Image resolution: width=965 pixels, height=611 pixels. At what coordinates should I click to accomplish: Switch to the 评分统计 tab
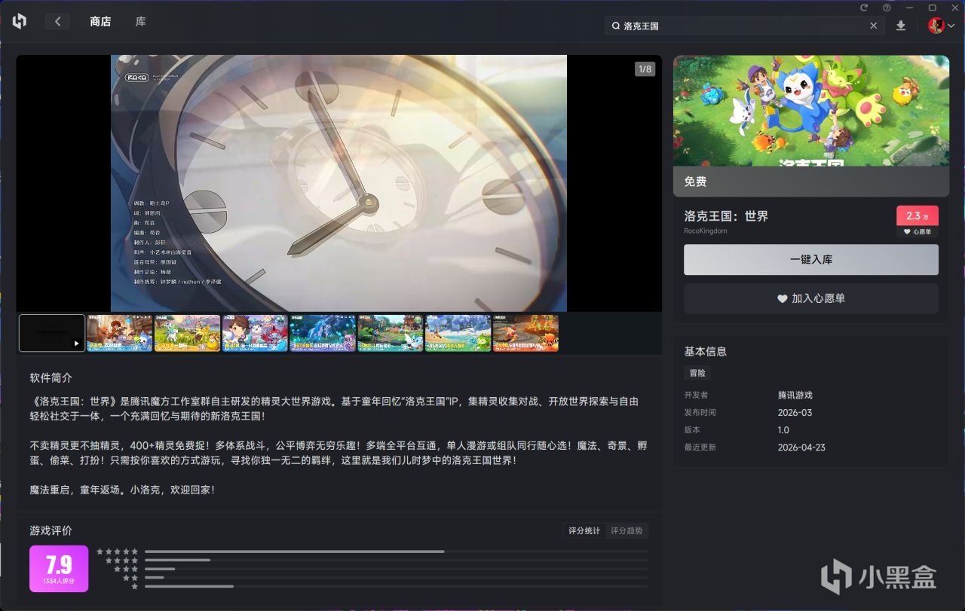584,530
